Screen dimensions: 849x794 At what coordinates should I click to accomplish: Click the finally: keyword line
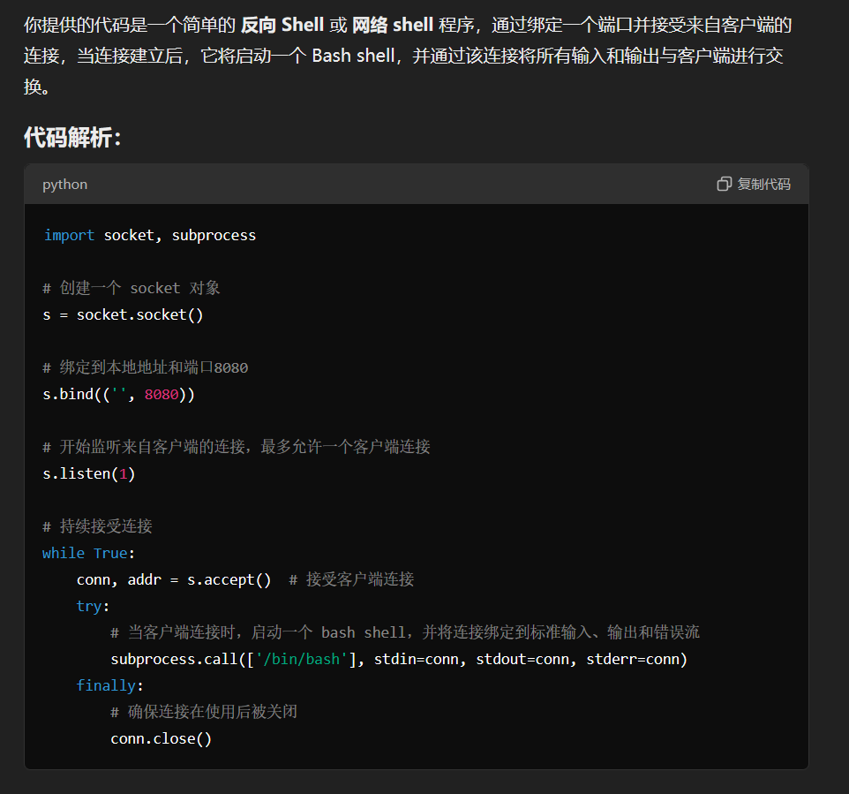tap(110, 685)
